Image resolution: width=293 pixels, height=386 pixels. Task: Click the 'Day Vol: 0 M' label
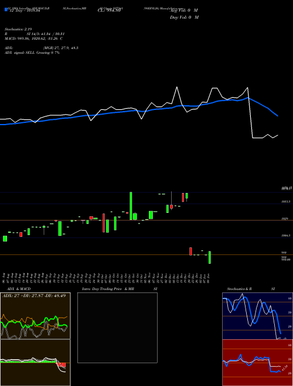(x=184, y=18)
